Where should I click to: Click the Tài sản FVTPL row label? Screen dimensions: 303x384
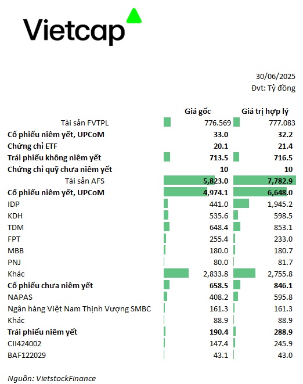click(x=85, y=123)
